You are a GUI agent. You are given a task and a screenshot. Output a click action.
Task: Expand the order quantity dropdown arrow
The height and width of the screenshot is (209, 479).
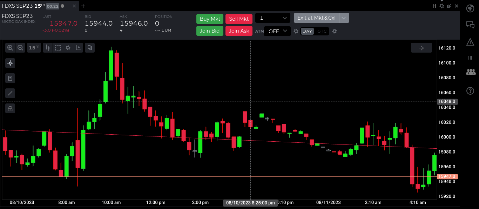[x=285, y=18]
